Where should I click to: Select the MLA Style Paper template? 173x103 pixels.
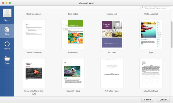pyautogui.click(x=151, y=73)
